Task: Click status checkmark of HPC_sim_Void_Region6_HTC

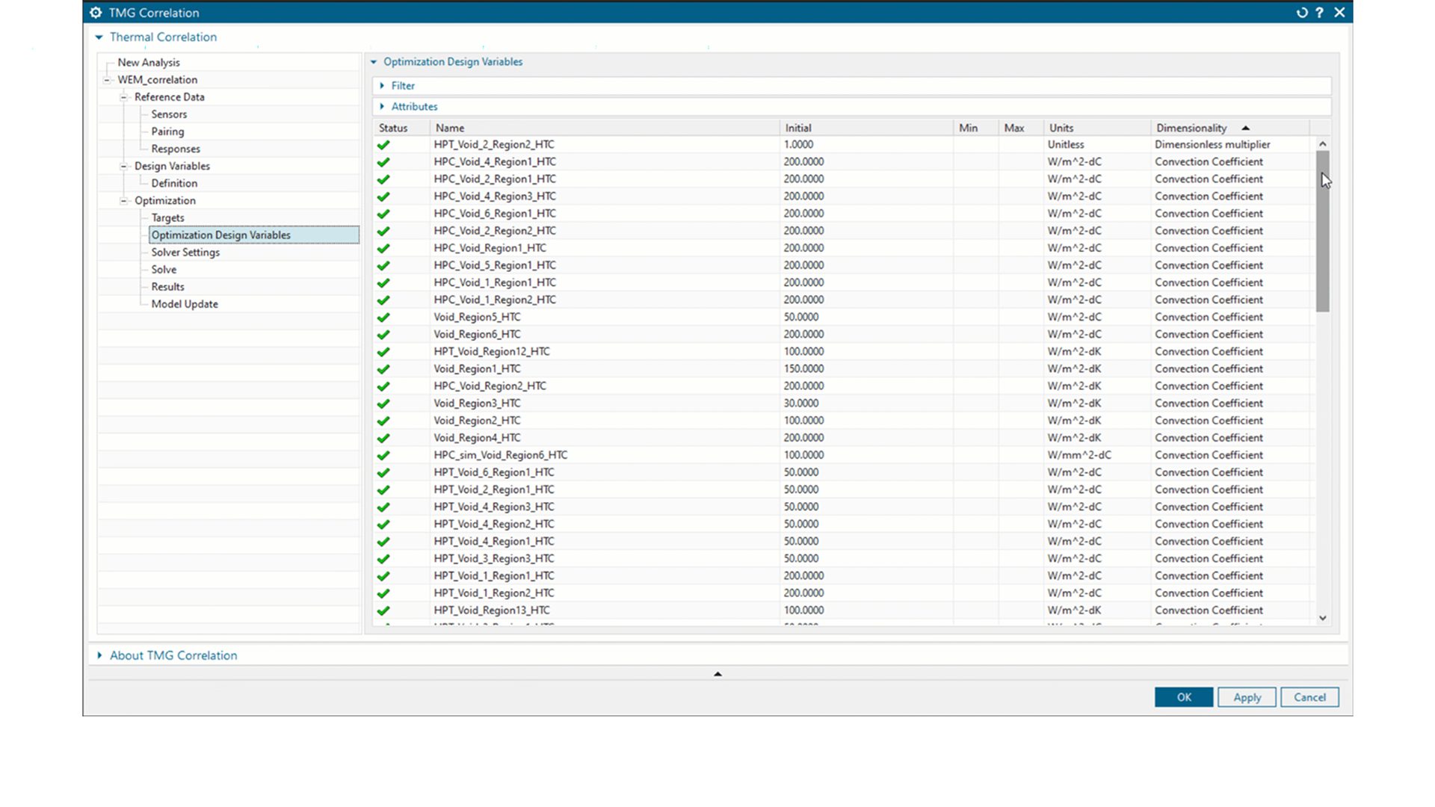Action: click(383, 456)
